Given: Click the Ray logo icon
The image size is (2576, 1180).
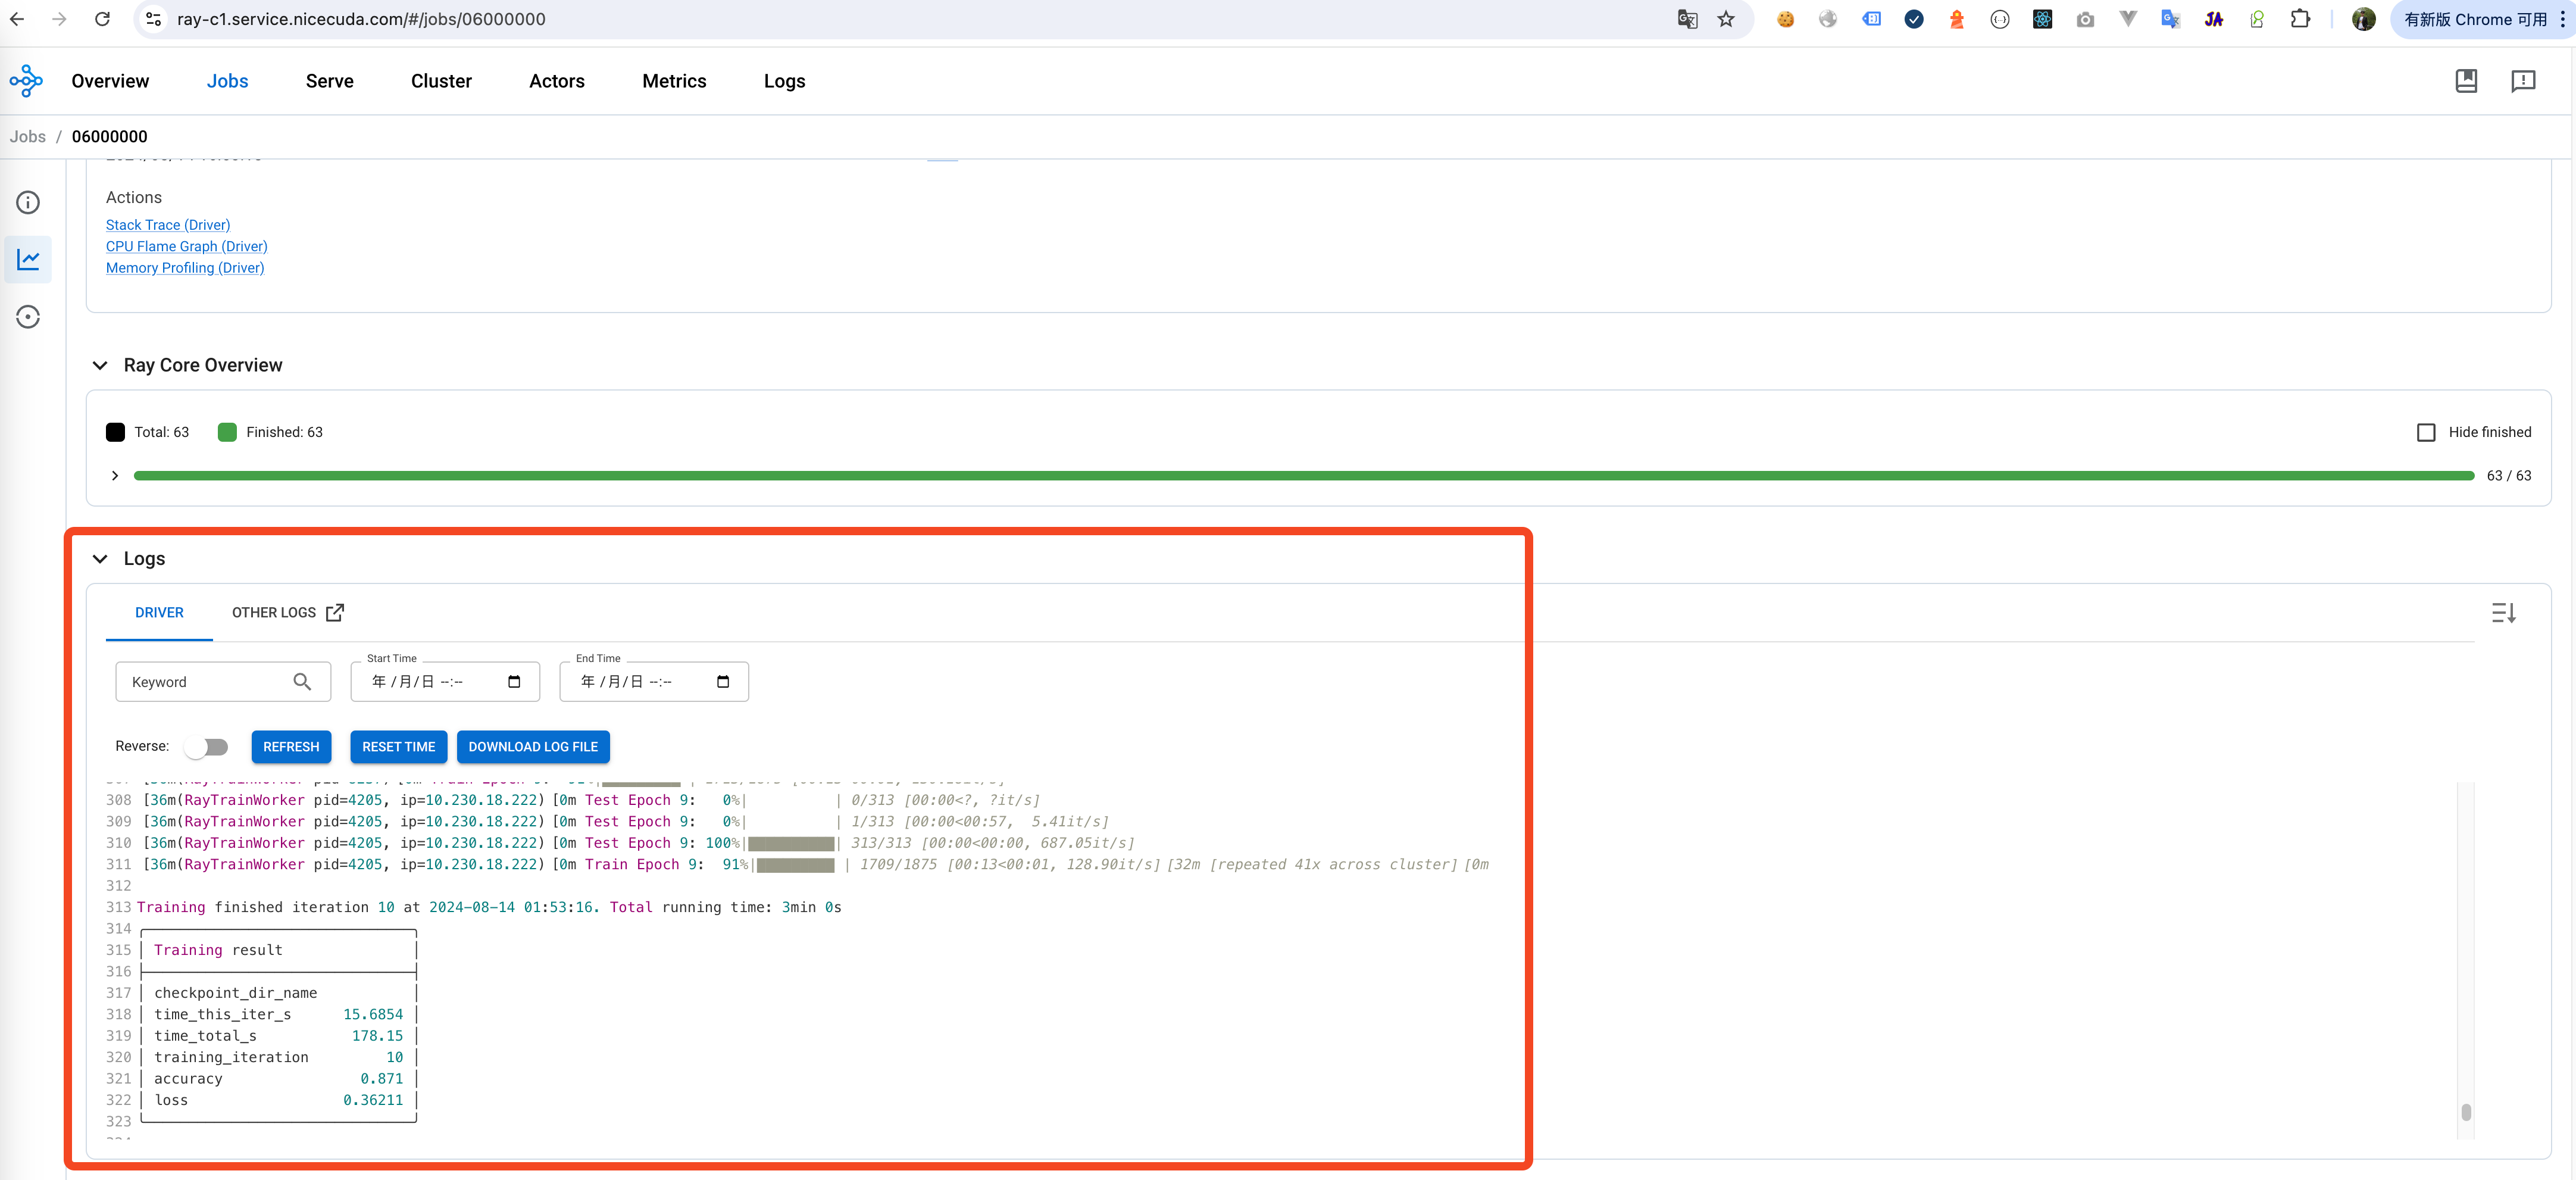Looking at the screenshot, I should [26, 81].
